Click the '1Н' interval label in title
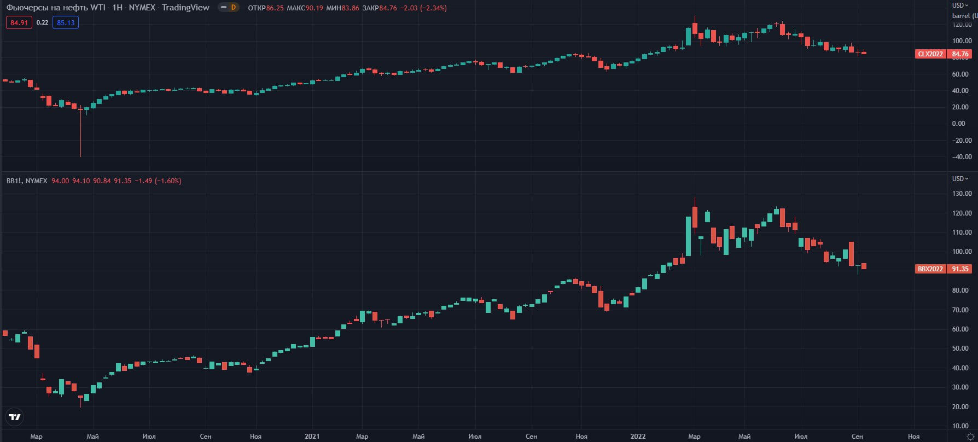Screen dimensions: 978x442 tap(117, 8)
